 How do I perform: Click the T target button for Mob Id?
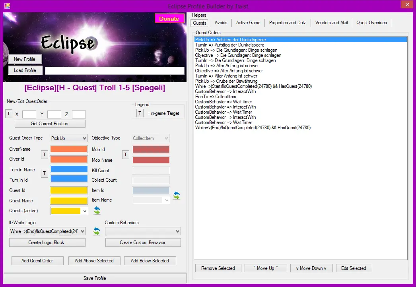coord(126,154)
